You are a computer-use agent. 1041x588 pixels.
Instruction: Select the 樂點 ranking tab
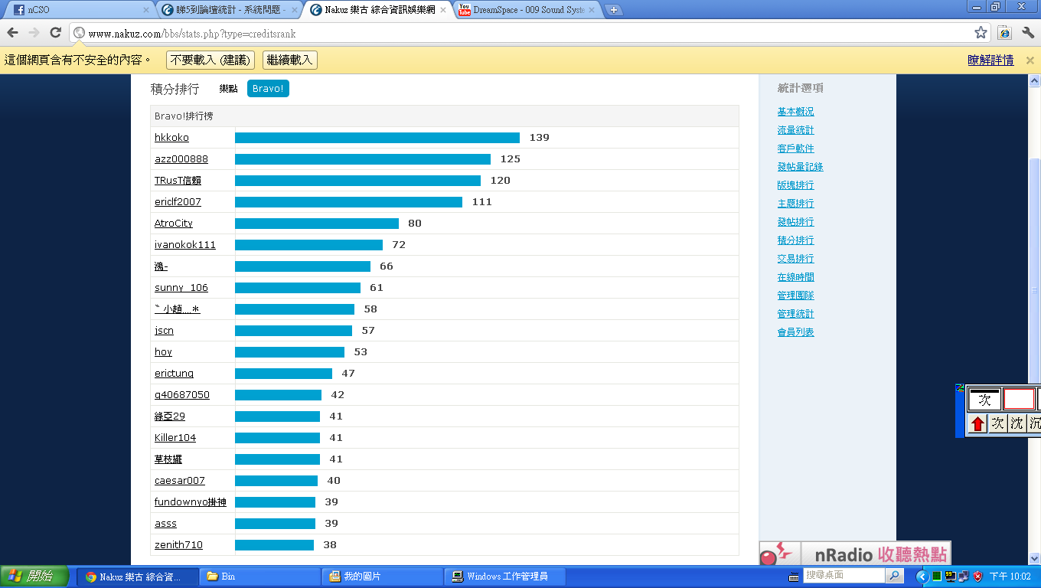(x=228, y=89)
